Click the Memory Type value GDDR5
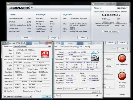The height and width of the screenshot is (100, 133). coord(19,75)
